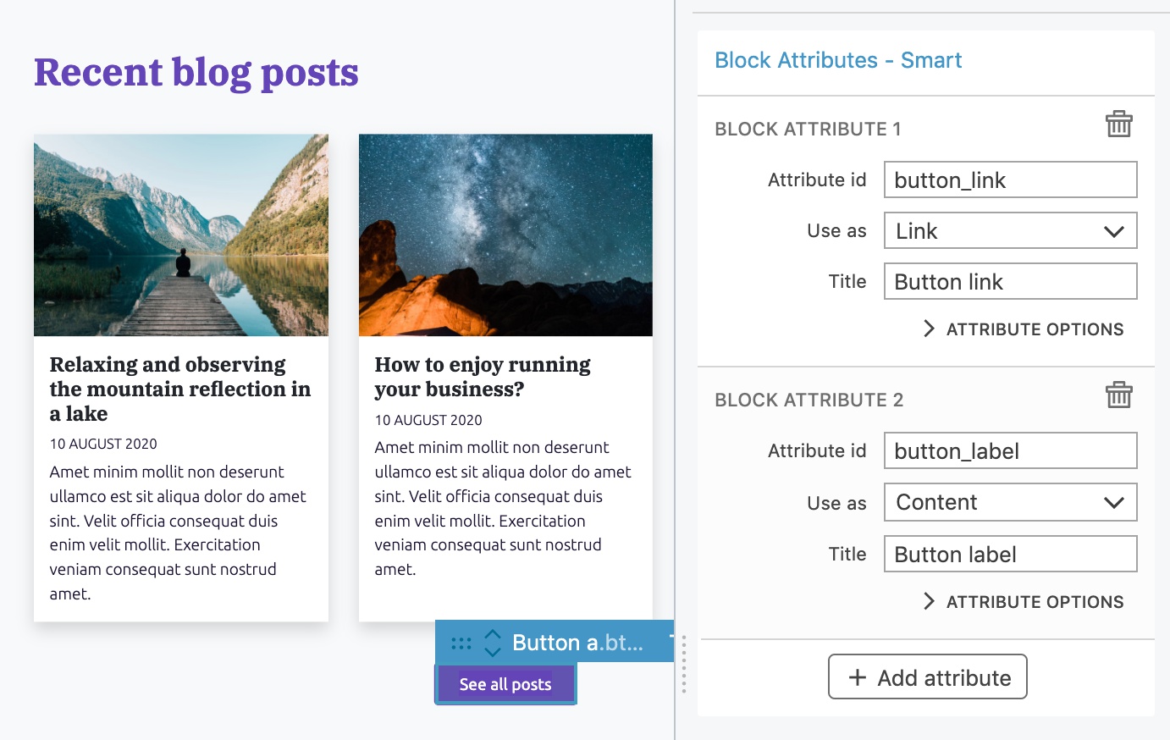Select the Button a.bt... block label
Image resolution: width=1170 pixels, height=740 pixels.
coord(577,643)
